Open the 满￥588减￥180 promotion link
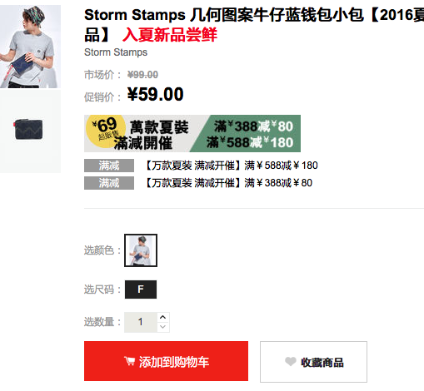 pyautogui.click(x=232, y=166)
